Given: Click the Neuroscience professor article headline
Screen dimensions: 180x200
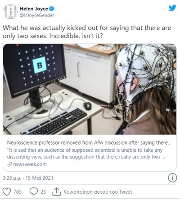Looking at the screenshot, I should click(89, 142).
